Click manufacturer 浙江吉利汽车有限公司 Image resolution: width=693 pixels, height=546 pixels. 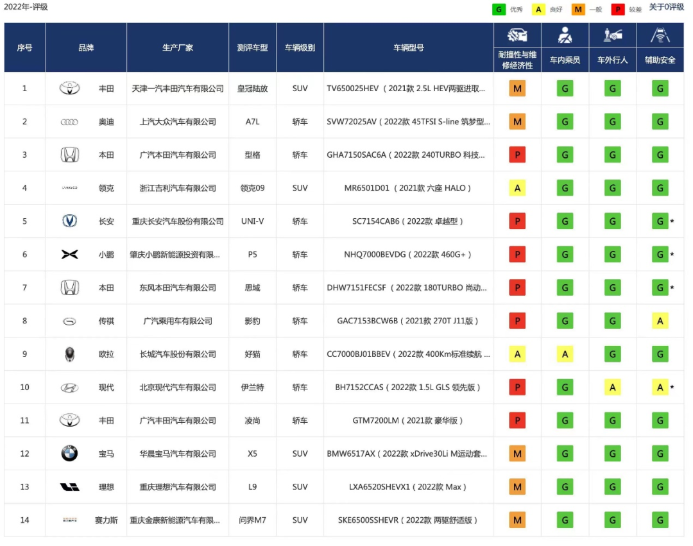178,188
